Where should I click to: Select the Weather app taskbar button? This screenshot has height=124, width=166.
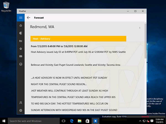coord(95,121)
